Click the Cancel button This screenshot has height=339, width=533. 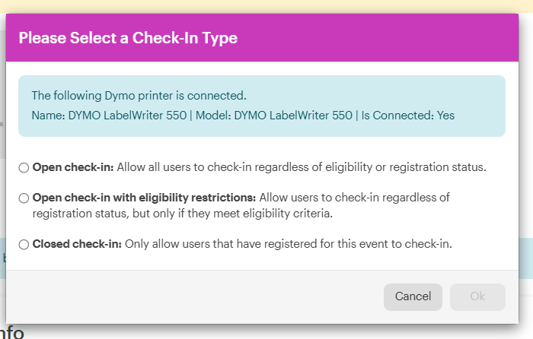pyautogui.click(x=413, y=296)
